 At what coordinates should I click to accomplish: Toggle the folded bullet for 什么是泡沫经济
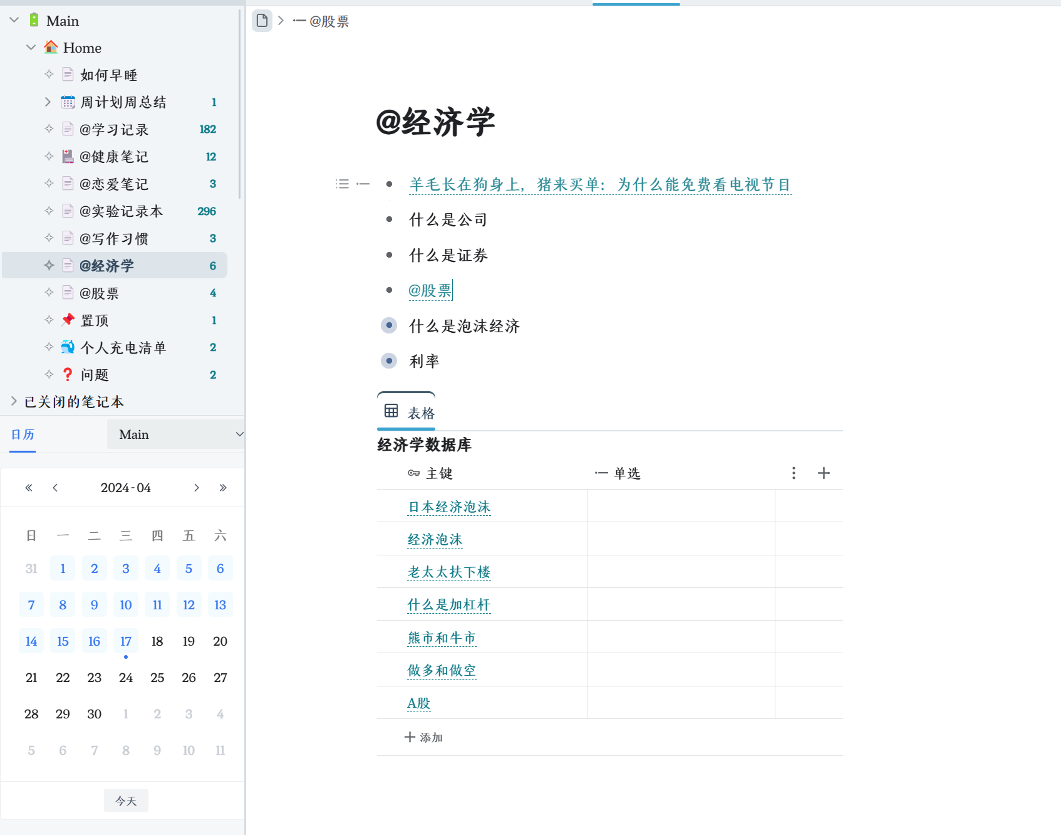[389, 325]
